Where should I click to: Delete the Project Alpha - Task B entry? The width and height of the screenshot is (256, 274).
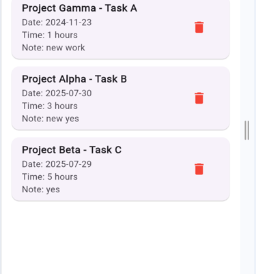tap(199, 98)
